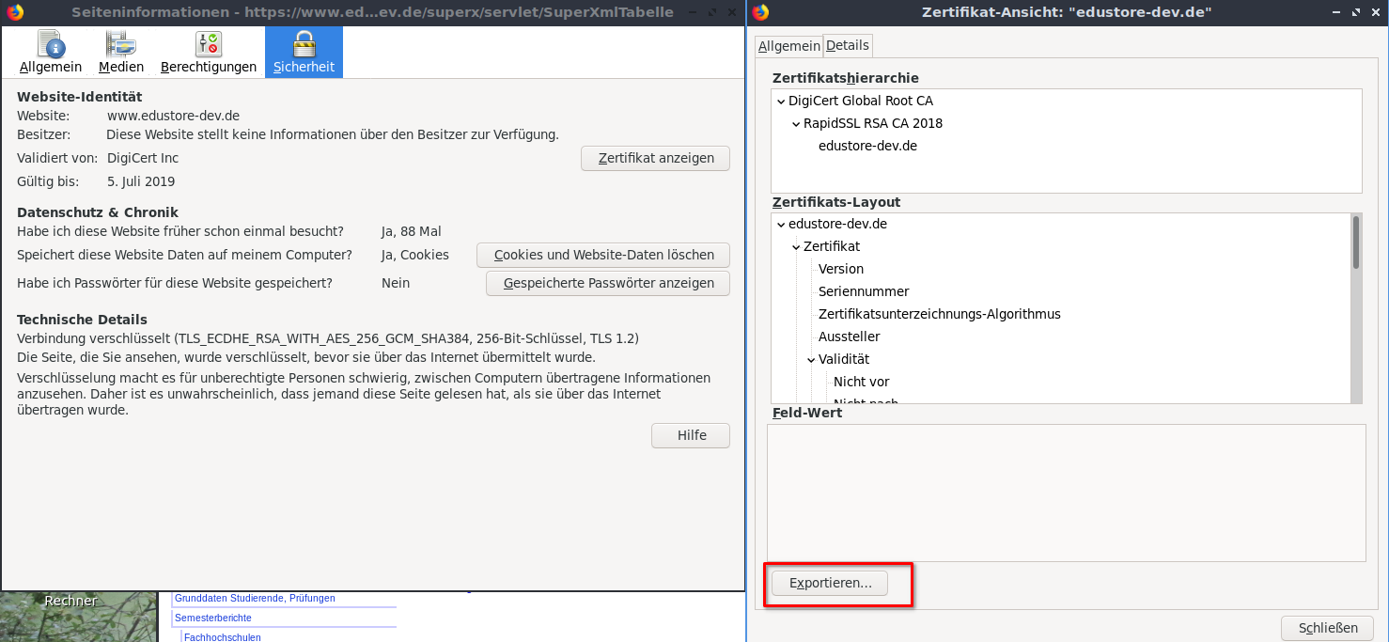Close the Seiteninformationen window
Viewport: 1389px width, 642px height.
click(x=730, y=12)
